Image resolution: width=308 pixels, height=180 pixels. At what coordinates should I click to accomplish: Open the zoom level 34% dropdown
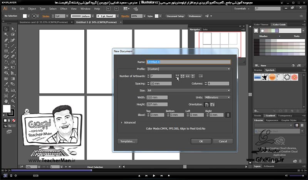coord(39,167)
